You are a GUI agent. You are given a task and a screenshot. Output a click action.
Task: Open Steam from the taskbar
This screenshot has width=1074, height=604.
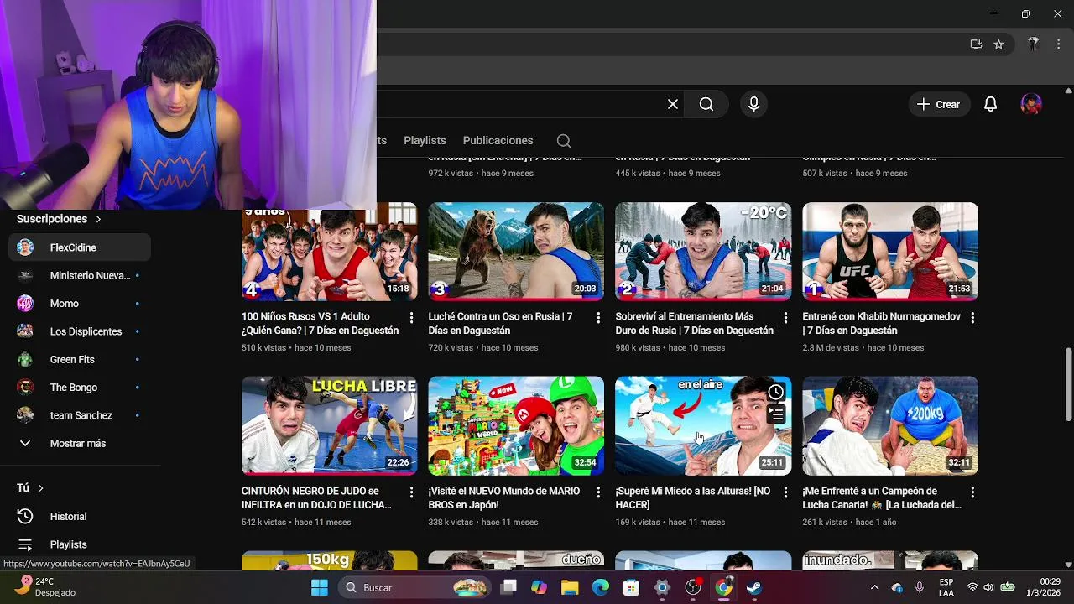(754, 587)
